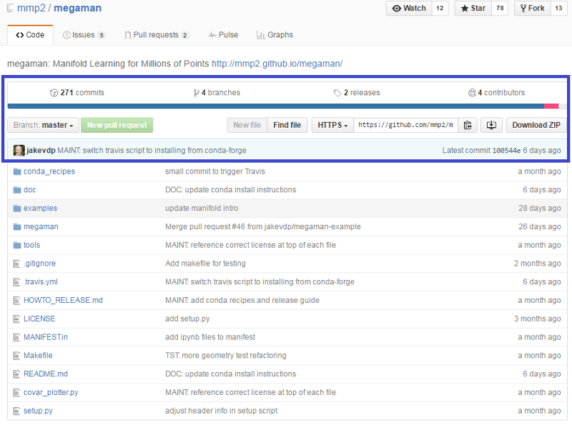Open the 2 releases link
Image resolution: width=572 pixels, height=425 pixels.
tap(357, 93)
